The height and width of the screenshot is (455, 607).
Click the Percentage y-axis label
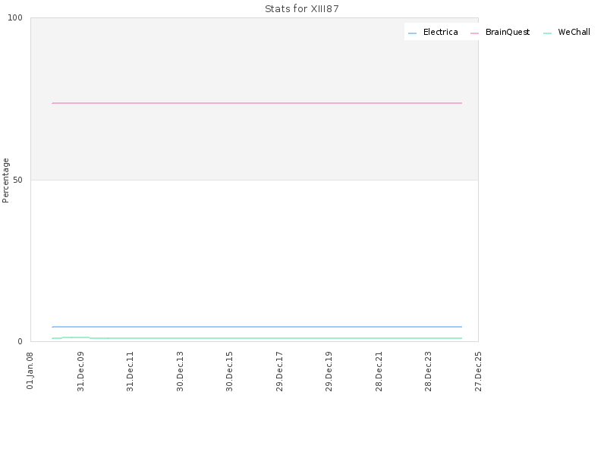(5, 180)
